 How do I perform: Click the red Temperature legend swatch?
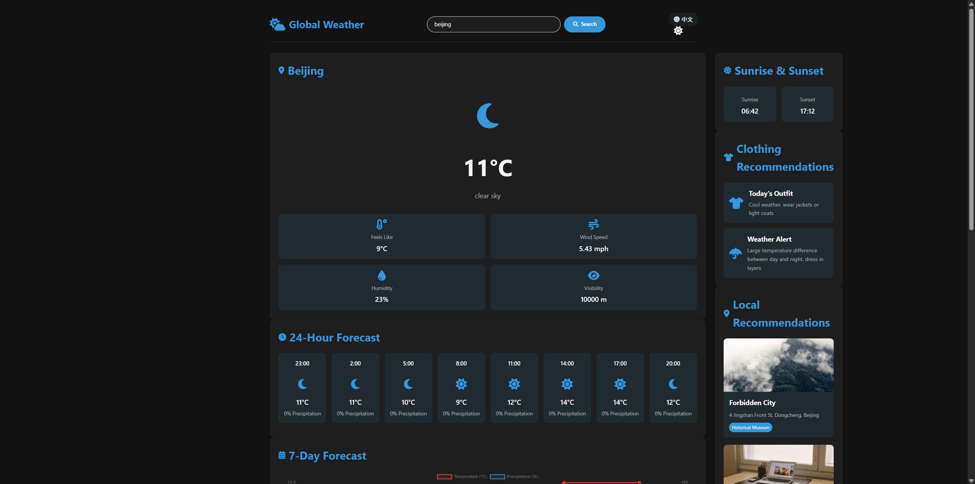(x=444, y=476)
